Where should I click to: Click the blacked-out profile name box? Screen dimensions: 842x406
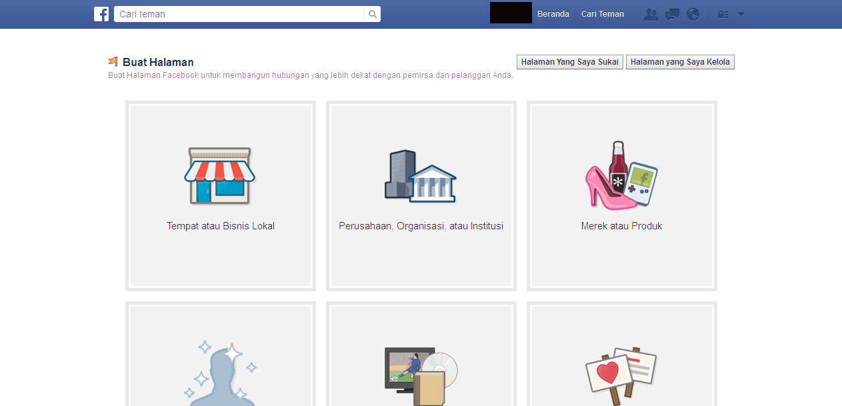pos(511,13)
